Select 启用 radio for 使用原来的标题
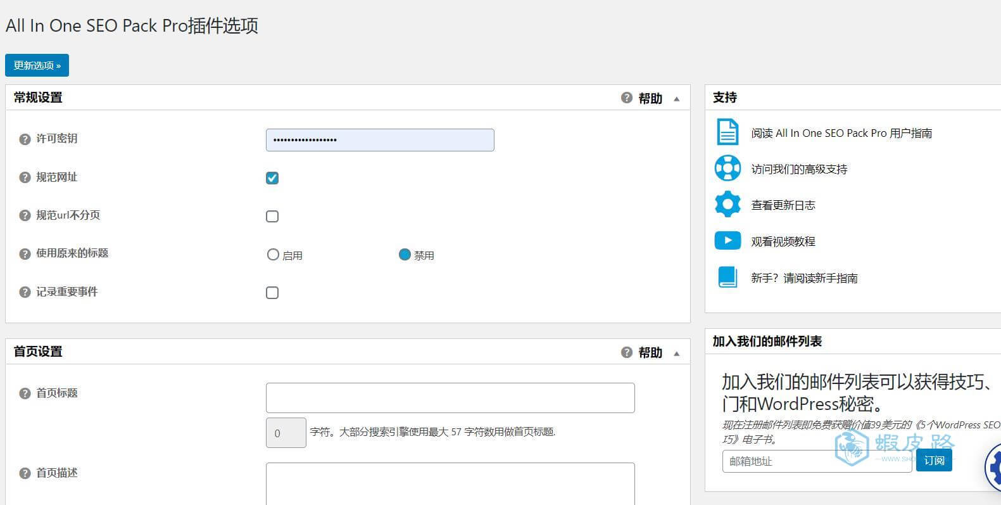1001x505 pixels. pos(273,255)
